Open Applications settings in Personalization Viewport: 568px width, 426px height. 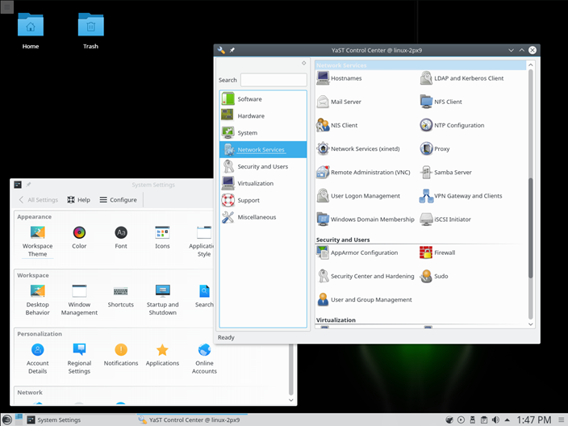point(162,355)
